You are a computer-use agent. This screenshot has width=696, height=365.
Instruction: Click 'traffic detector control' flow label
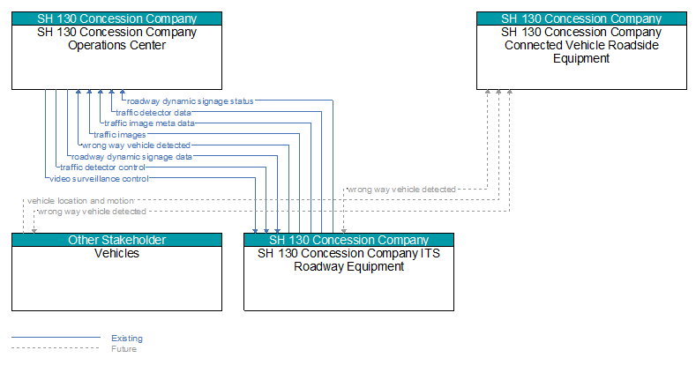pyautogui.click(x=102, y=168)
